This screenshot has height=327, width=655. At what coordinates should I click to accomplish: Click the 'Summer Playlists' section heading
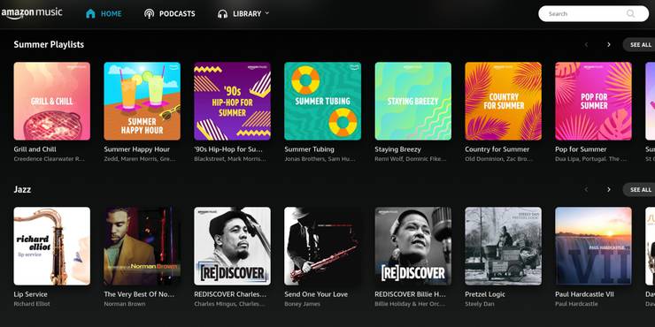49,44
